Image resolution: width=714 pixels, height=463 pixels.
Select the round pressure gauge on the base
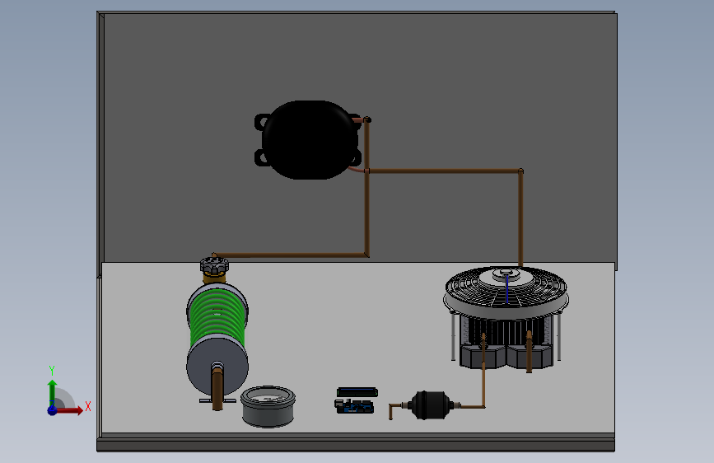click(x=268, y=406)
